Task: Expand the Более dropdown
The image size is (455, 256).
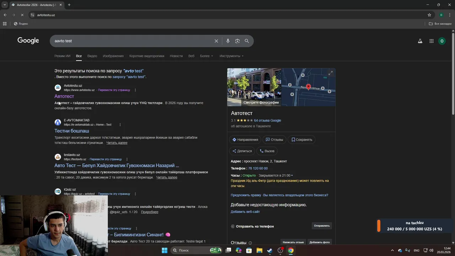Action: click(x=207, y=56)
